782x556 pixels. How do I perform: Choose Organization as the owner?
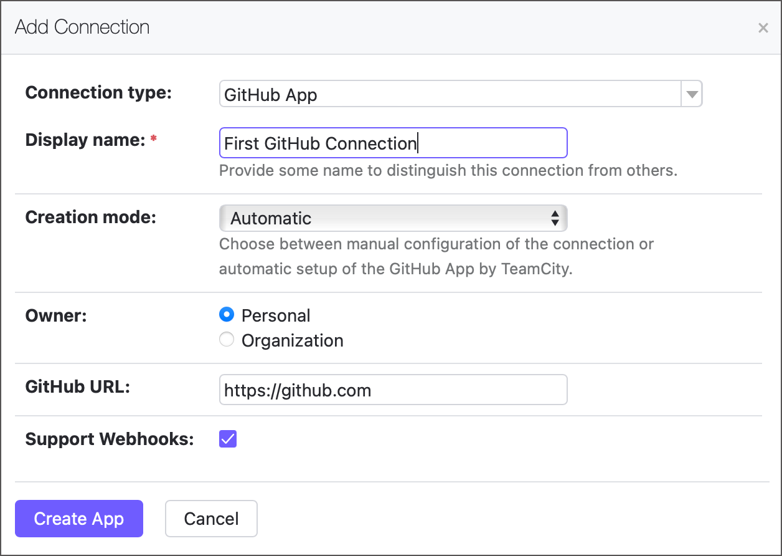[x=227, y=339]
